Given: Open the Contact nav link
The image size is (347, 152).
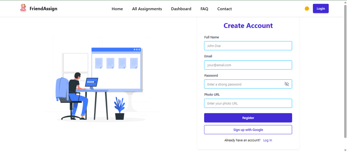Looking at the screenshot, I should point(224,9).
